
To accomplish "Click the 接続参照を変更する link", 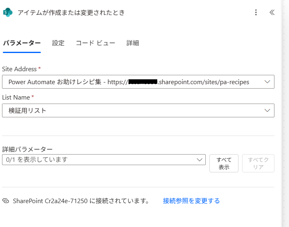I will coord(191,201).
